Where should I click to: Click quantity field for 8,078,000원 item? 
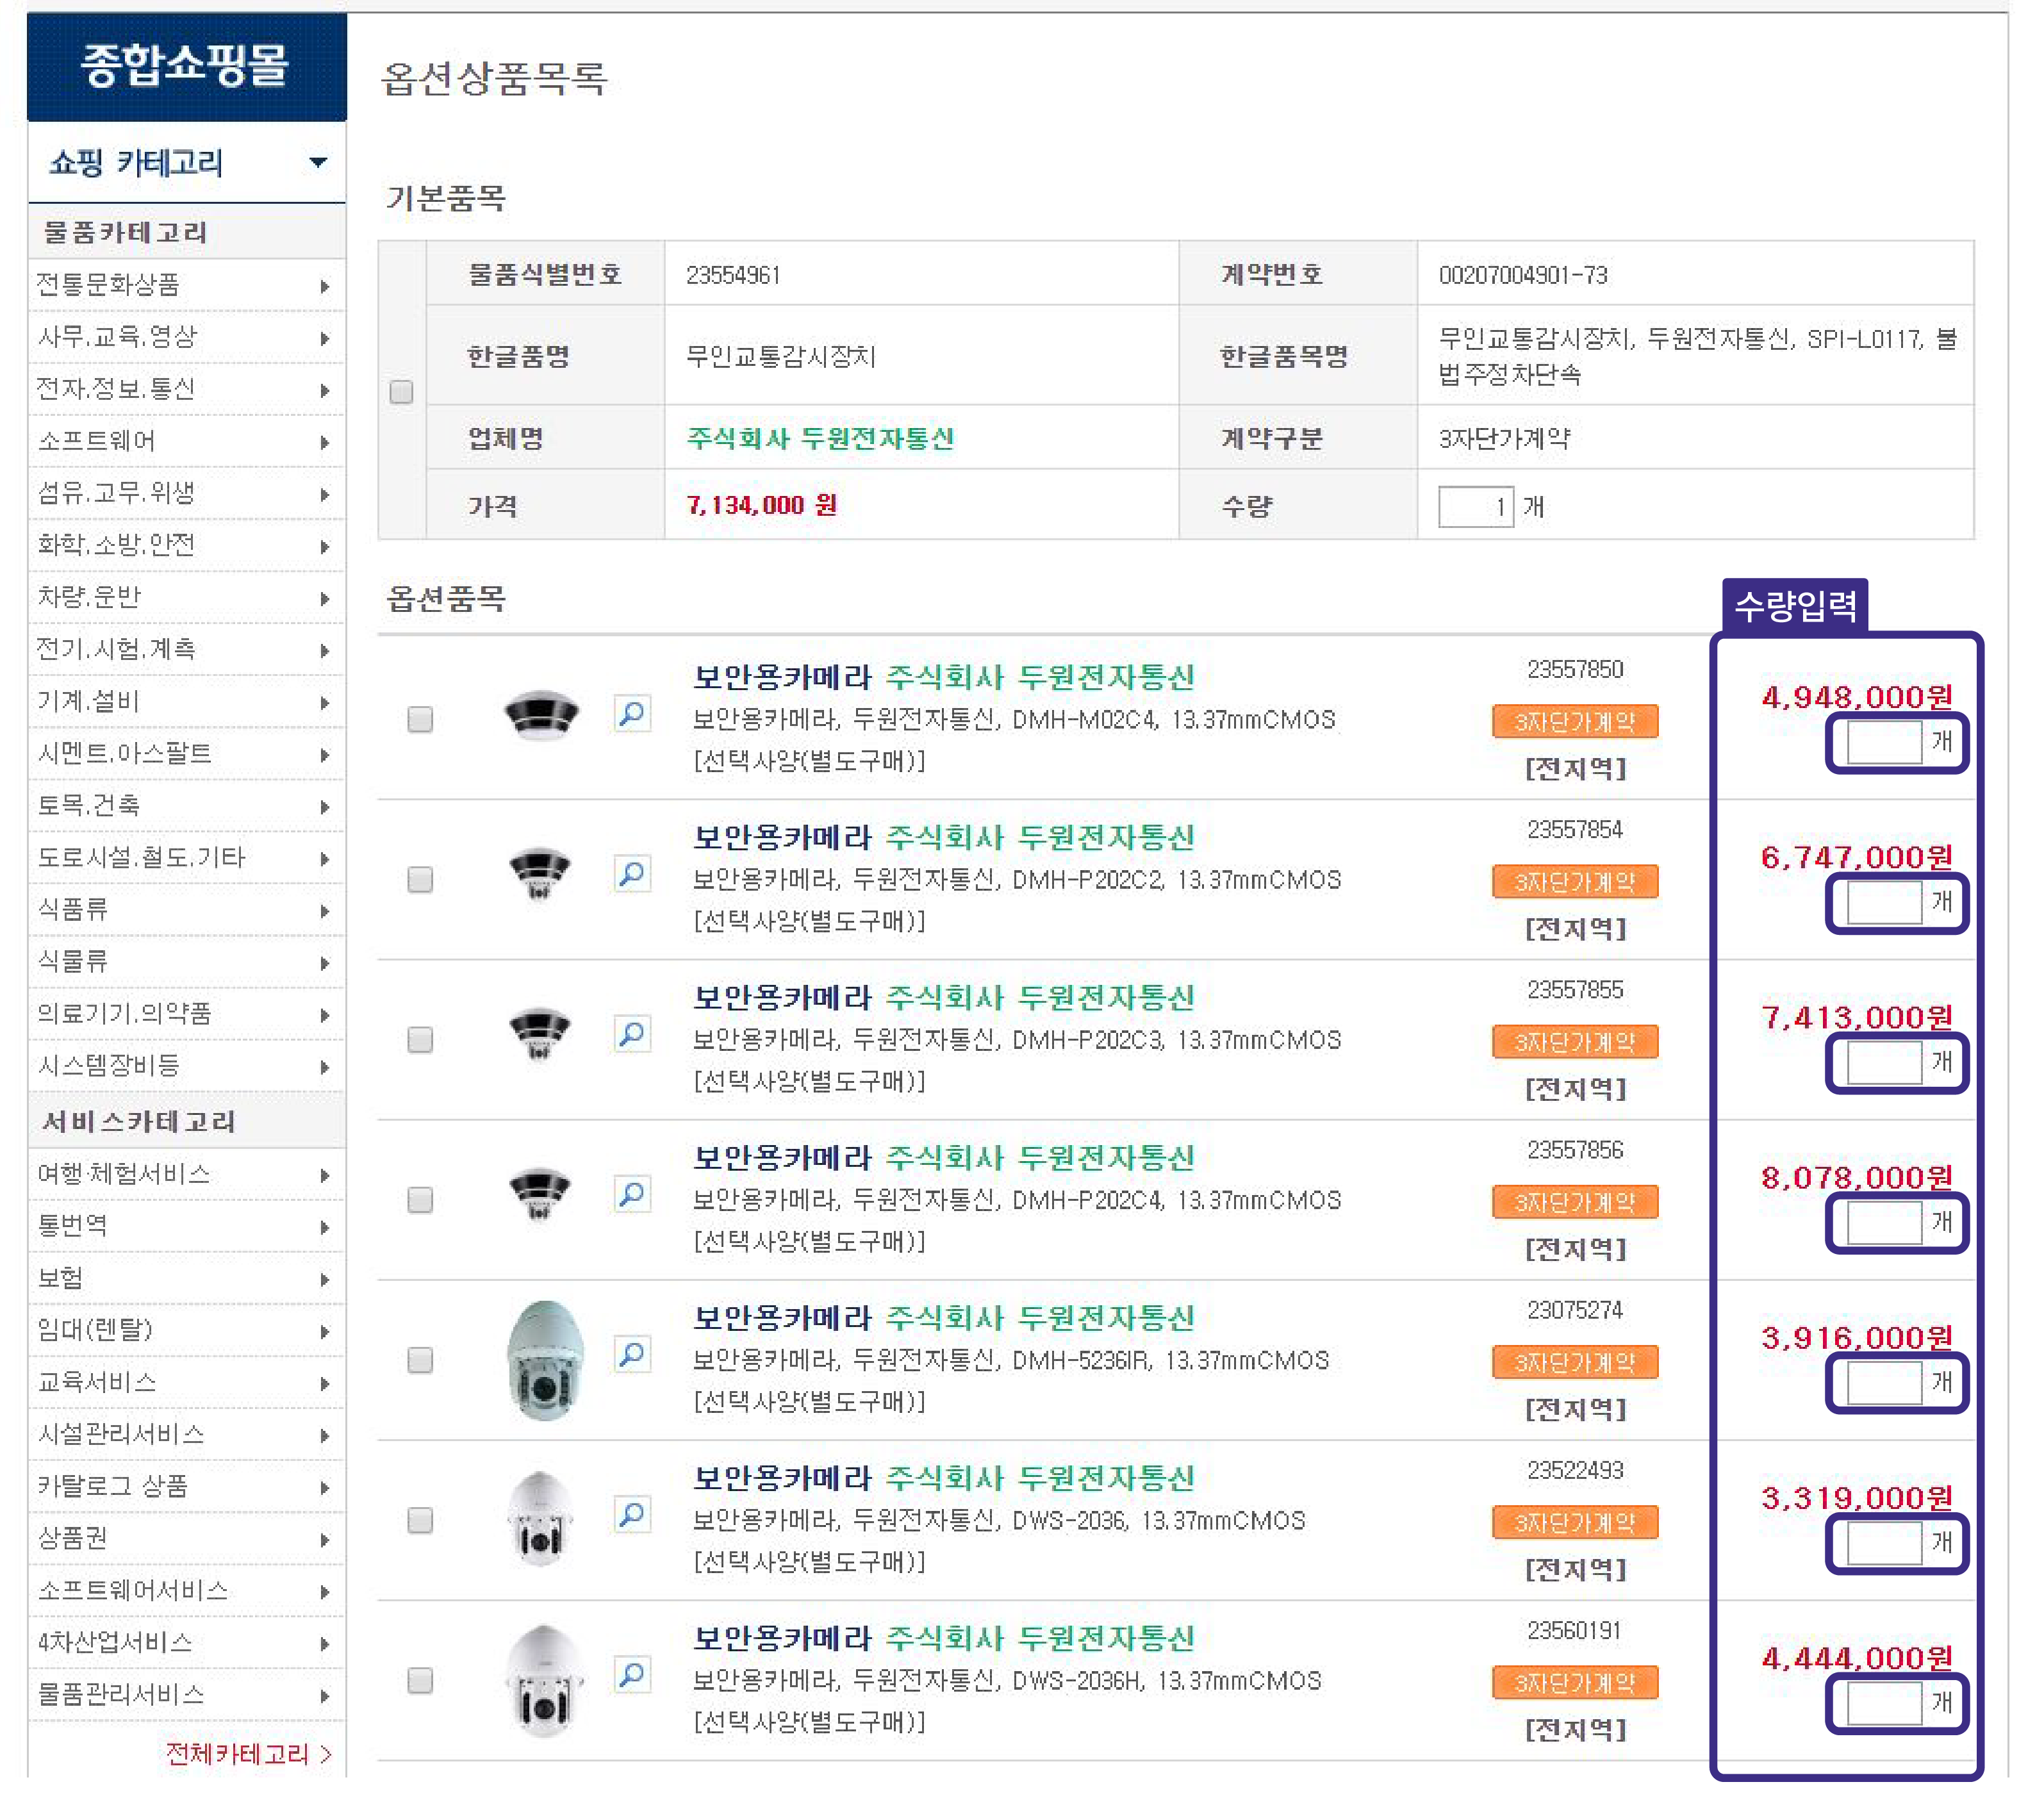[x=1884, y=1222]
